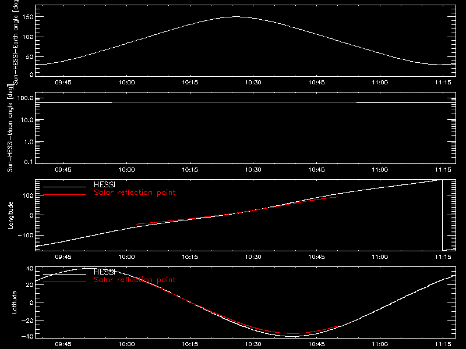Click minimum of red Latitude reflection curve
Image resolution: width=466 pixels, height=349 pixels.
coord(293,333)
